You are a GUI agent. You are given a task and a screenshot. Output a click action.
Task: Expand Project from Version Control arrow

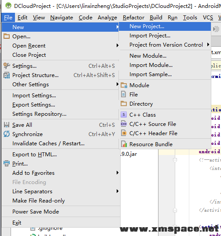pyautogui.click(x=208, y=44)
